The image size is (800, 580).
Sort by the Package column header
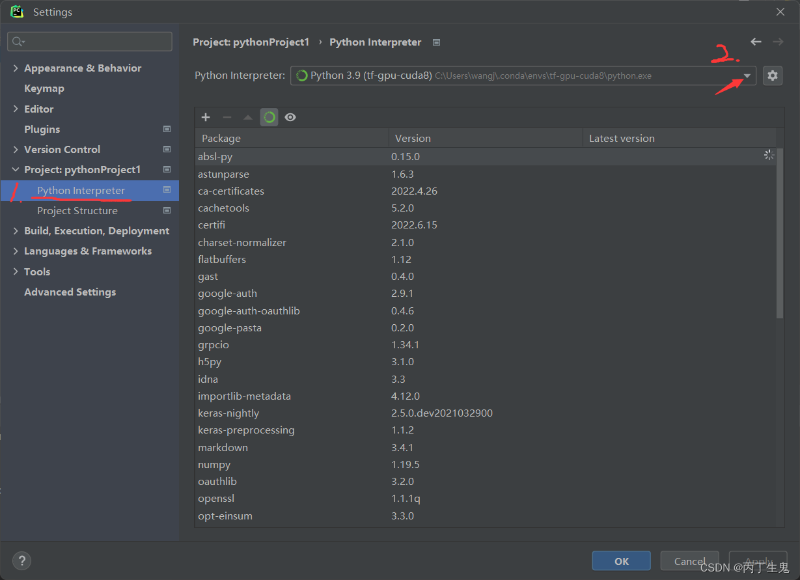coord(292,138)
